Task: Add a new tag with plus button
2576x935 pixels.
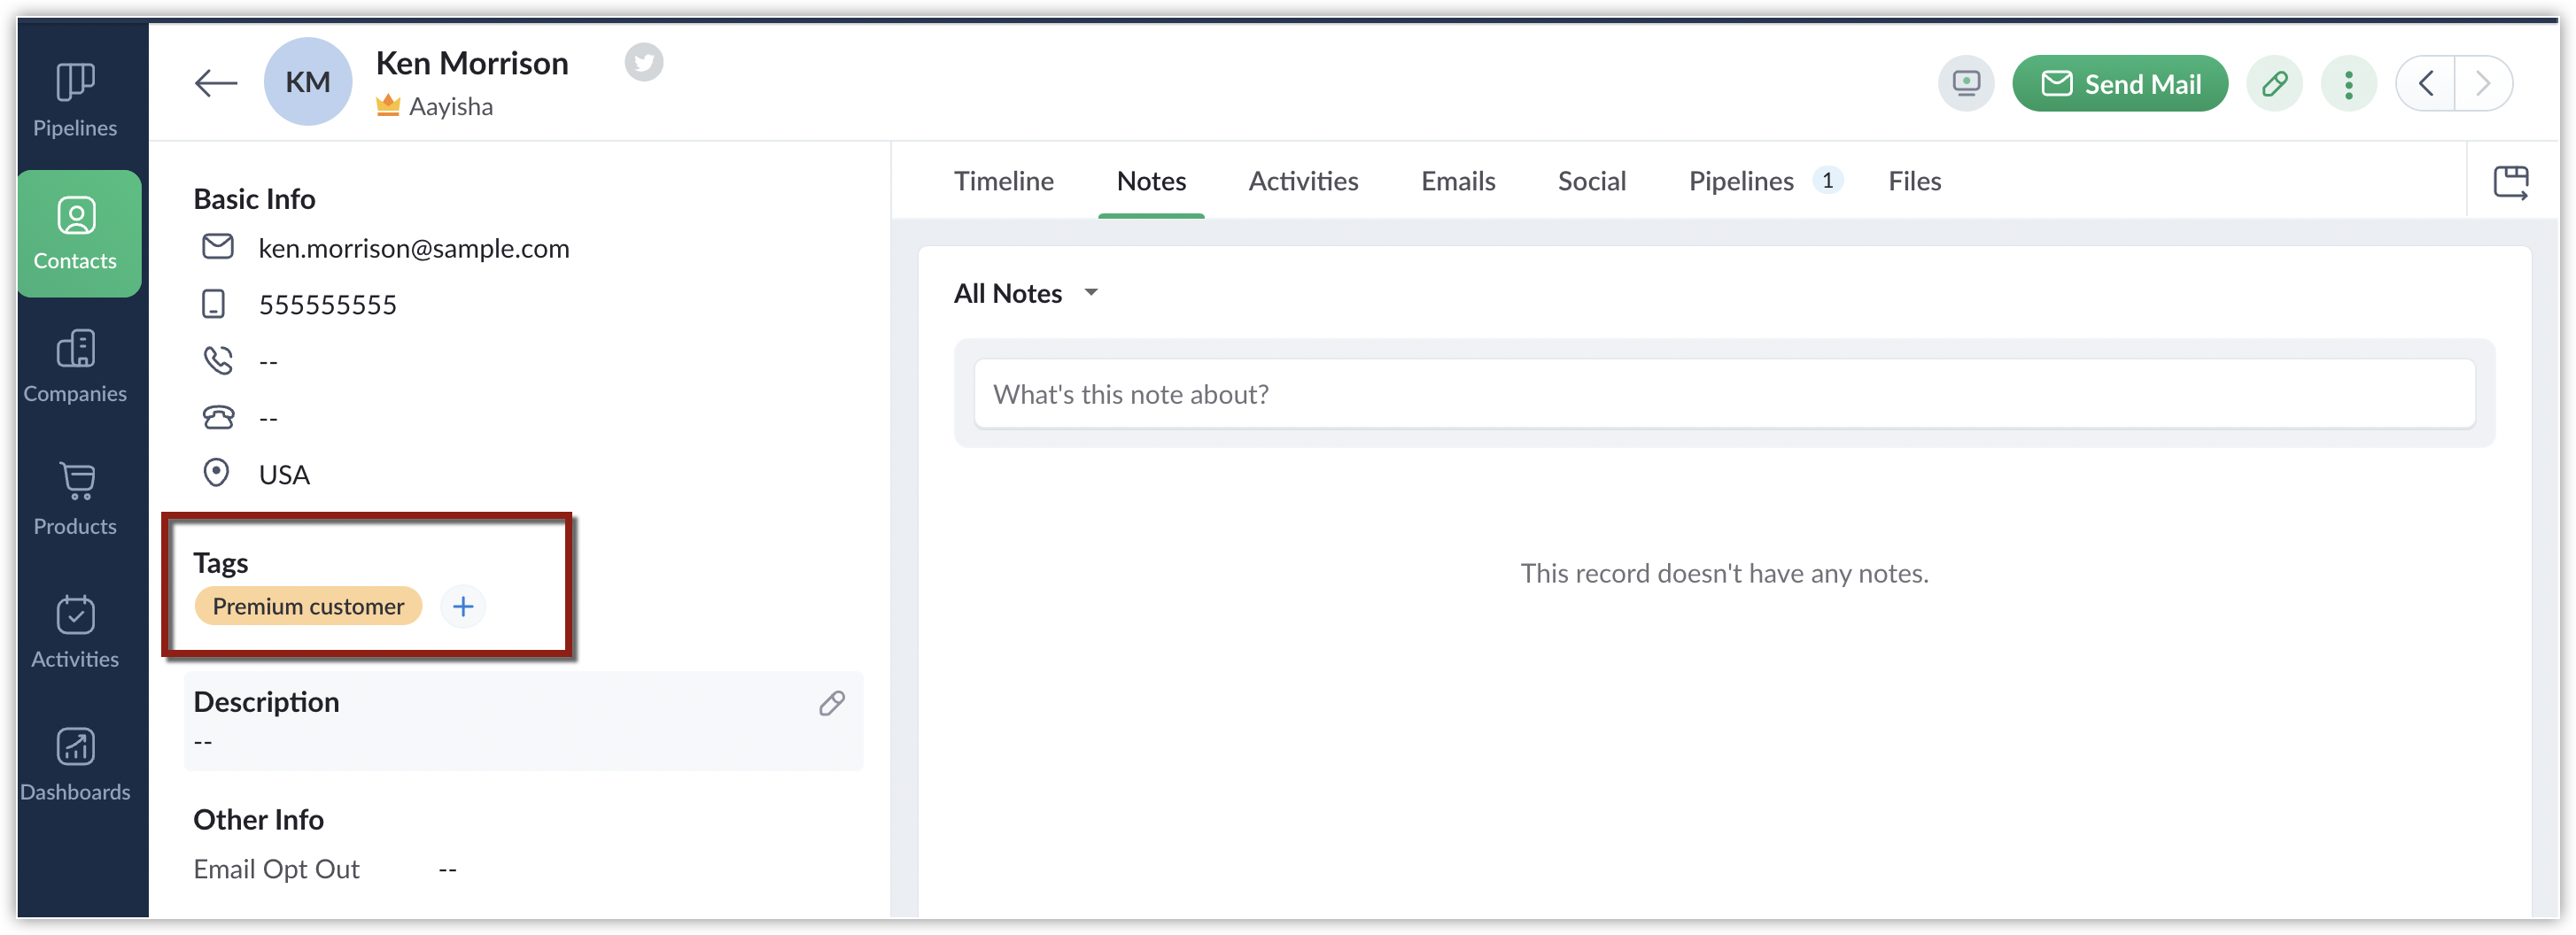Action: [x=462, y=606]
